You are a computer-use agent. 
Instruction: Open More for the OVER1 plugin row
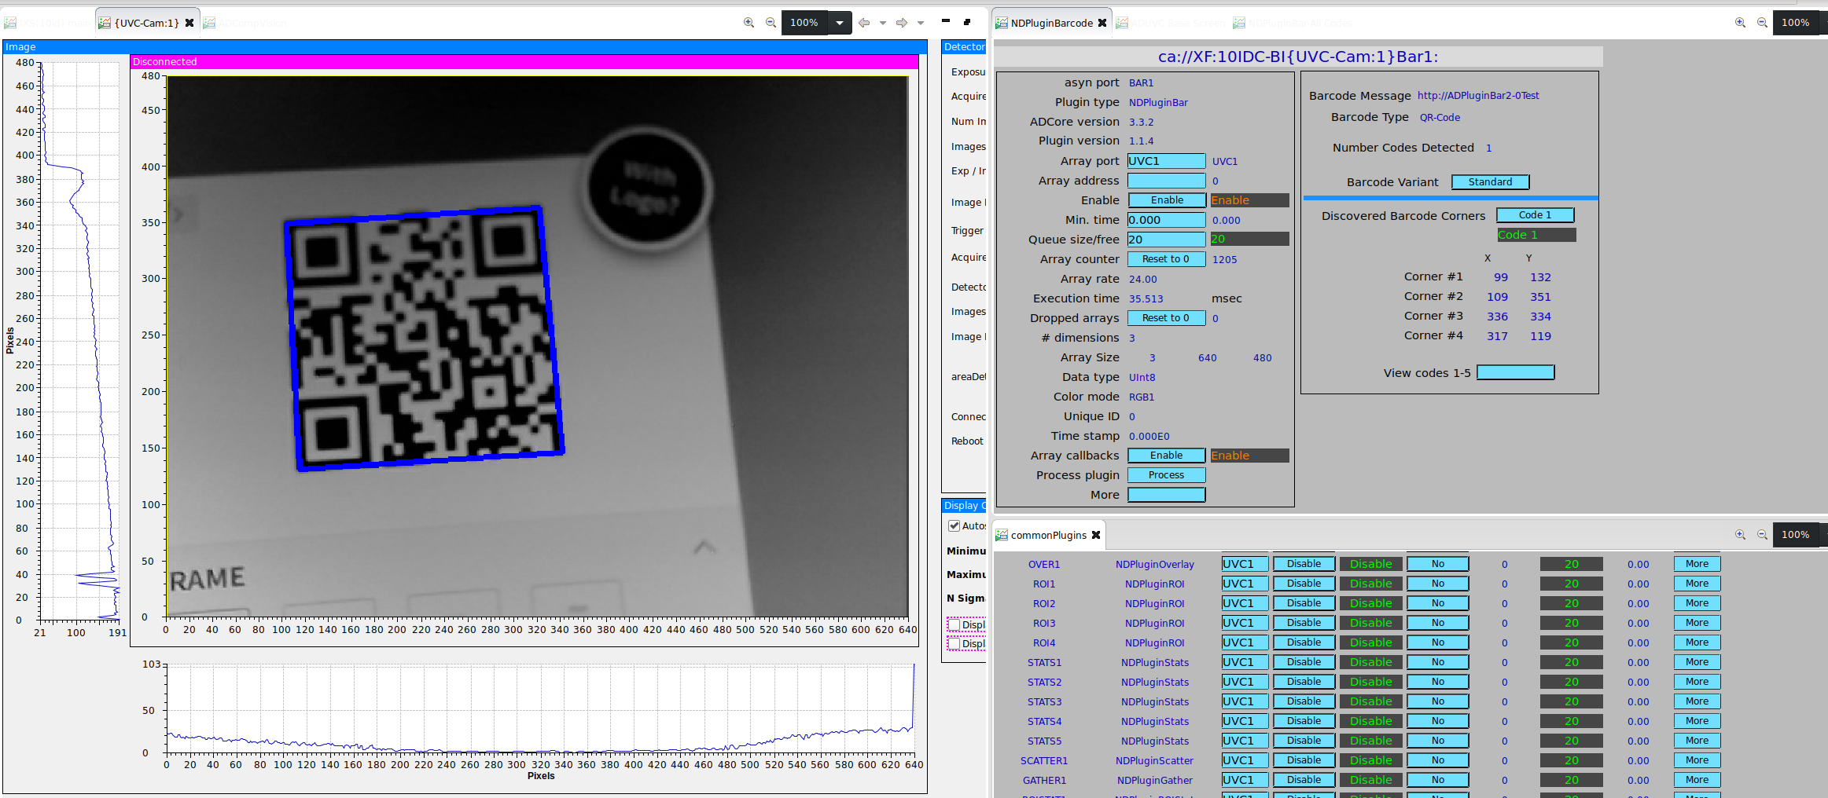[1697, 564]
